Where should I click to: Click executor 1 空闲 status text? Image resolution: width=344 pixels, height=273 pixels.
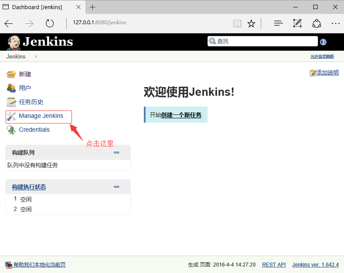[x=26, y=199]
